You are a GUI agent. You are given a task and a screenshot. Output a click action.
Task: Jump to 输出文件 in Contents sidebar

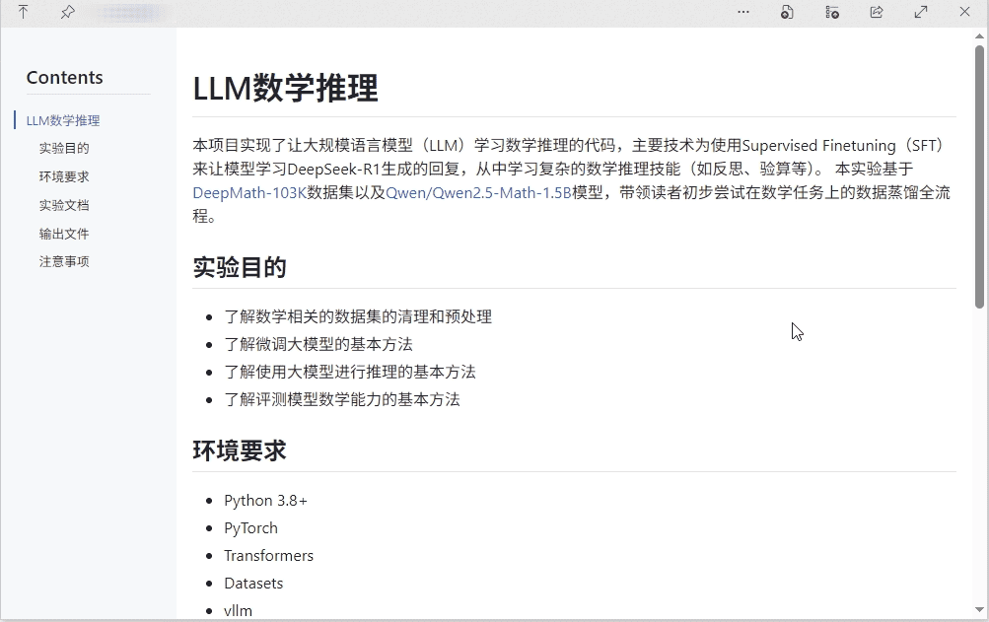[x=64, y=234]
